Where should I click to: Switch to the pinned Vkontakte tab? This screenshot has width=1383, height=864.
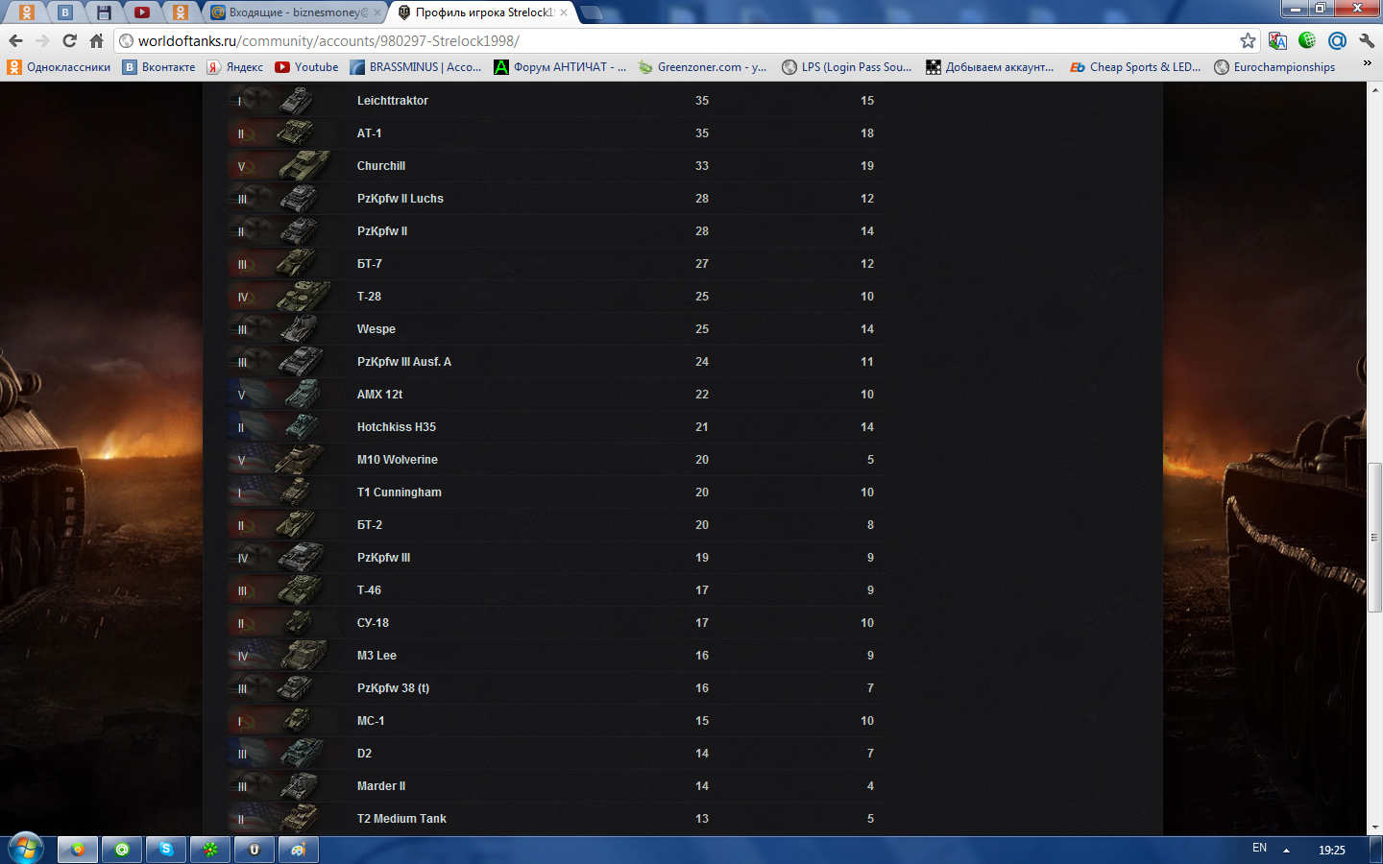tap(65, 12)
